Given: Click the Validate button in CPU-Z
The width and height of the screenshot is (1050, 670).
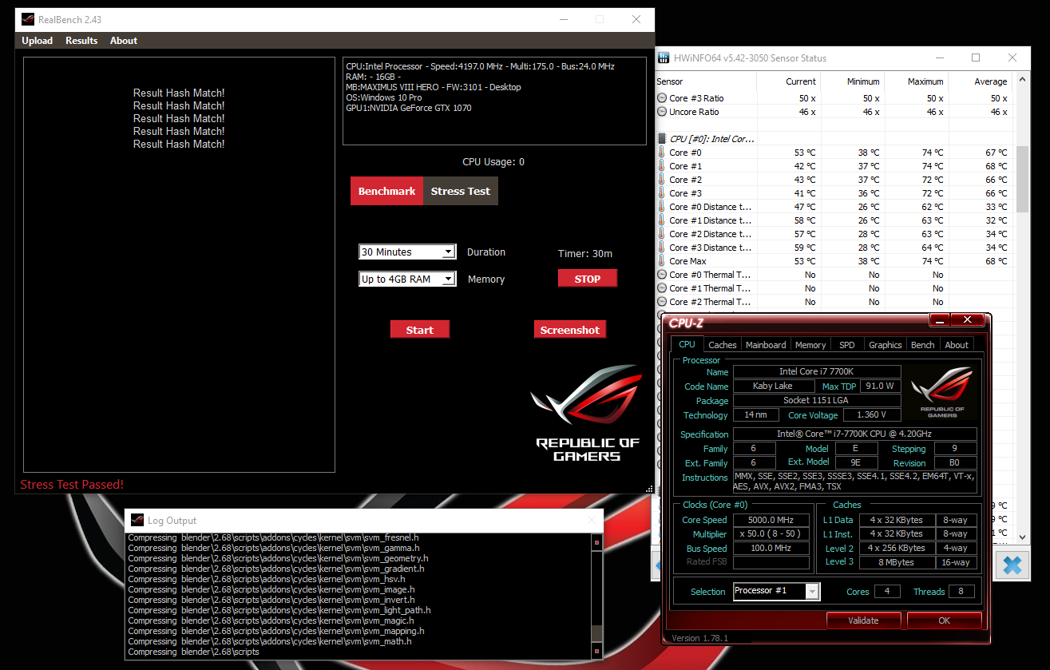Looking at the screenshot, I should (863, 620).
